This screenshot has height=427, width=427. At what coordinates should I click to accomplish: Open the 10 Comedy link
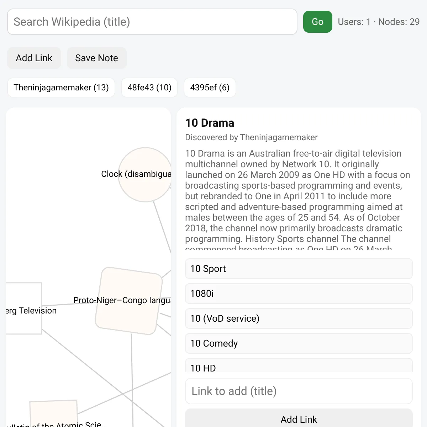299,343
